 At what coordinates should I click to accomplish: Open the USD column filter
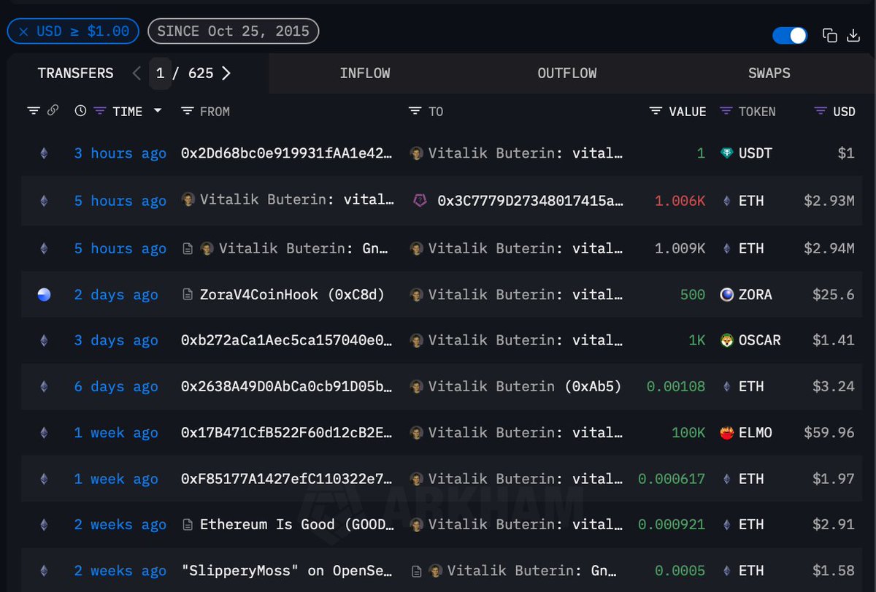[x=821, y=111]
